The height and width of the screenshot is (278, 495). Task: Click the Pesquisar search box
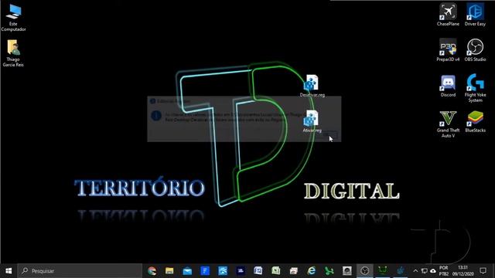click(x=80, y=271)
